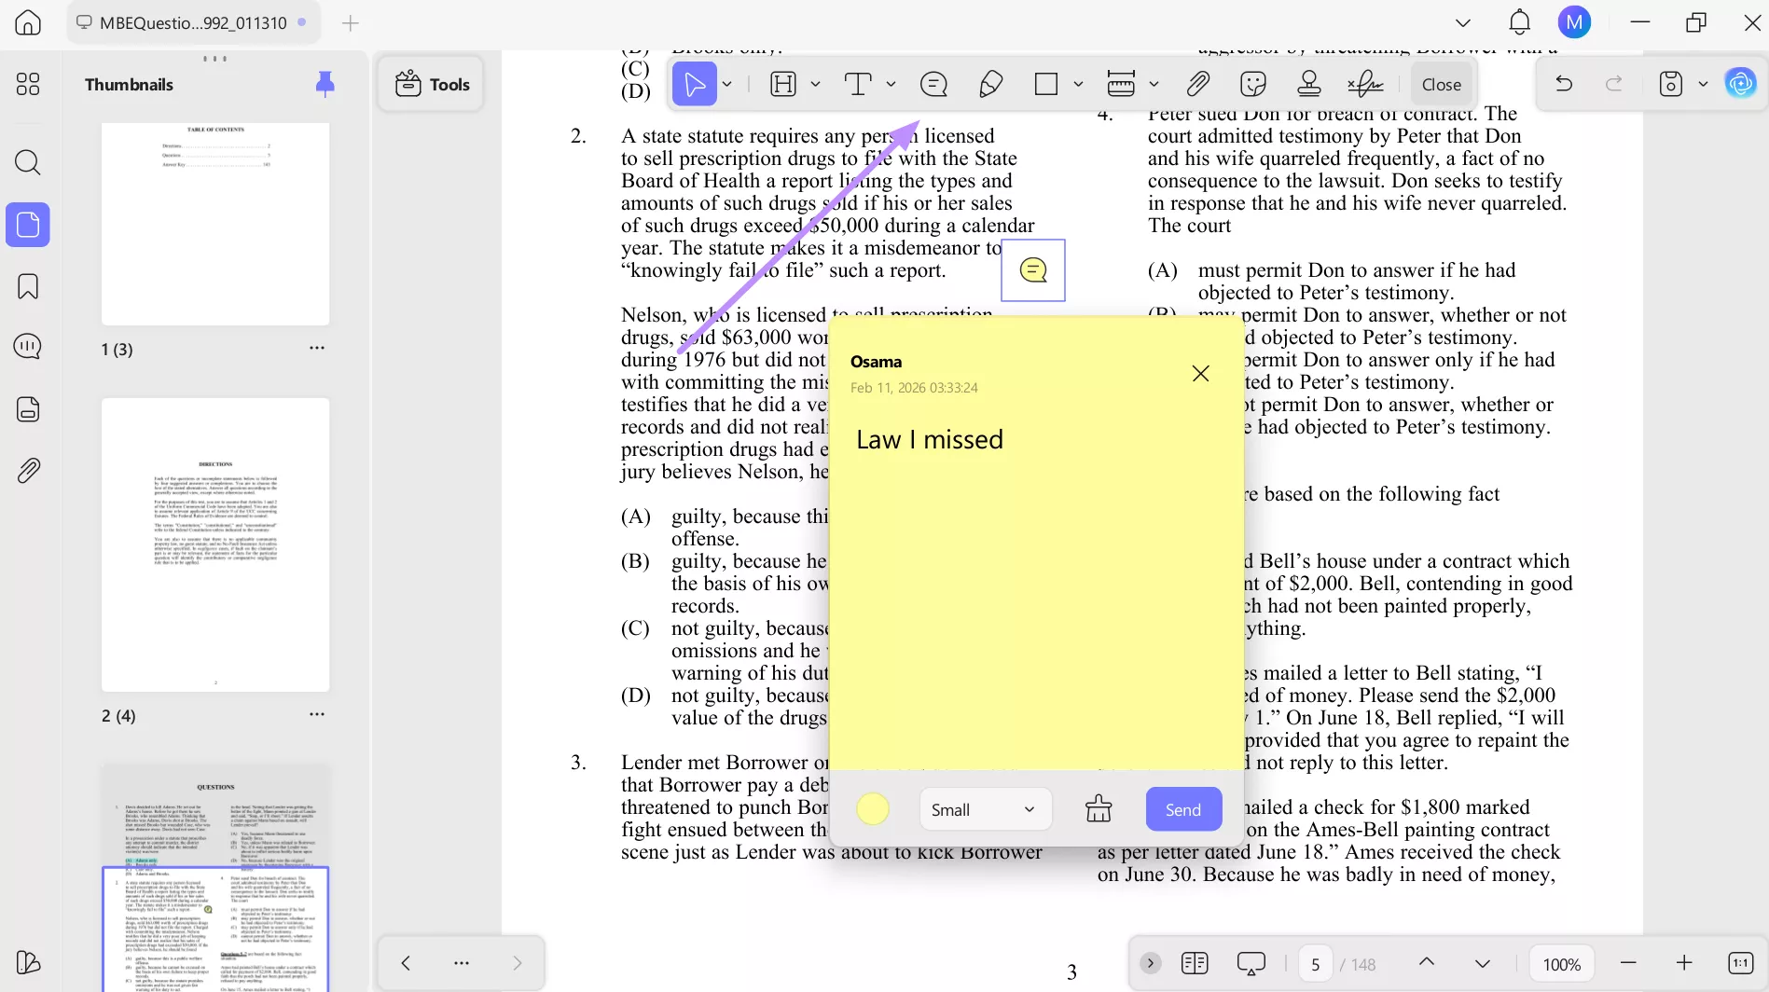Viewport: 1769px width, 992px height.
Task: Toggle two-page book view mode
Action: pyautogui.click(x=1194, y=962)
